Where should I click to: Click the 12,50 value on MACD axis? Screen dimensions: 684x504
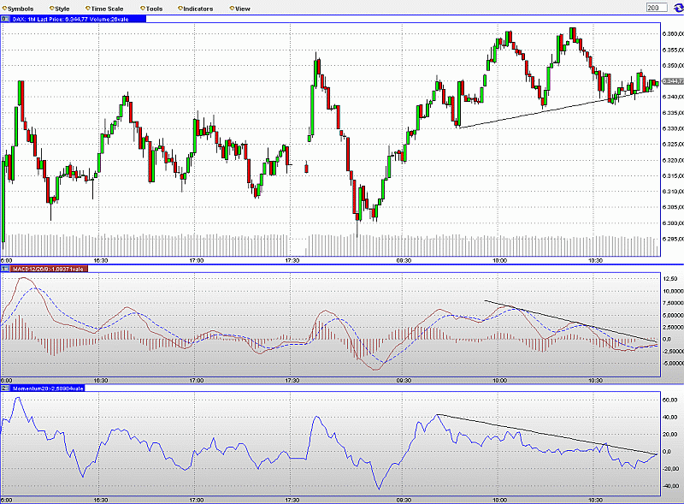pos(670,279)
